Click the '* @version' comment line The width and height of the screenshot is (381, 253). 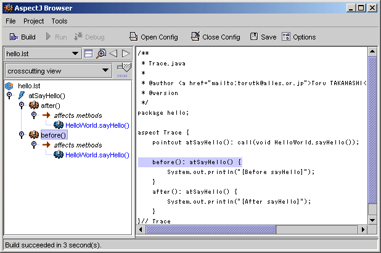pyautogui.click(x=160, y=93)
